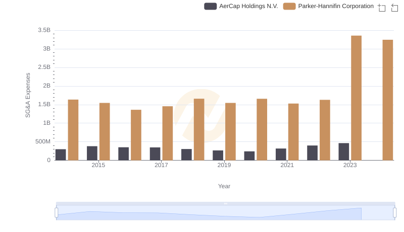Click the AerCap bar for 2017
Image resolution: width=404 pixels, height=232 pixels.
155,153
